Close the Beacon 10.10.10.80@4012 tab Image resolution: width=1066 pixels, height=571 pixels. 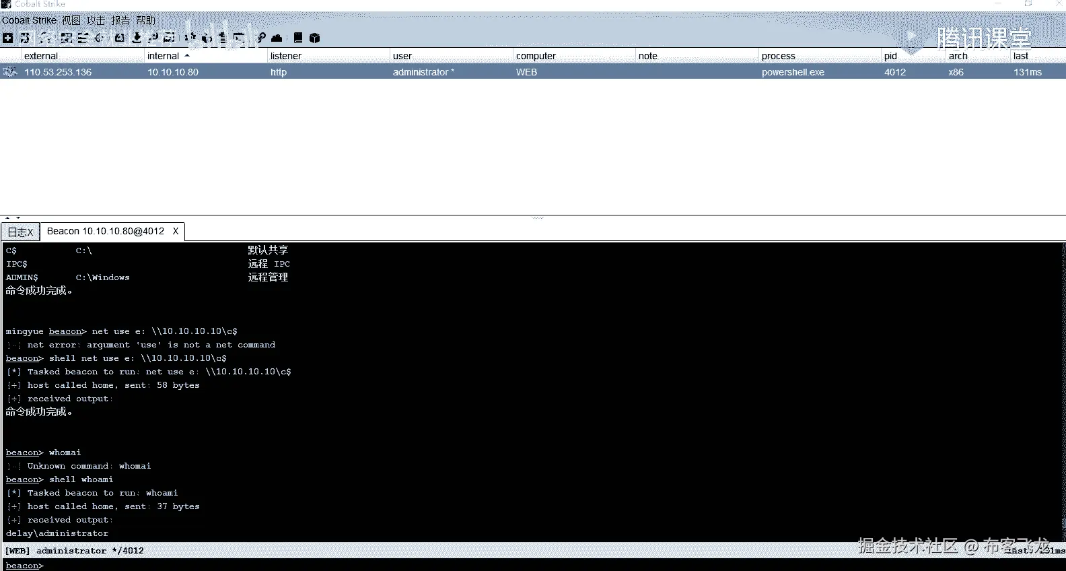tap(176, 231)
